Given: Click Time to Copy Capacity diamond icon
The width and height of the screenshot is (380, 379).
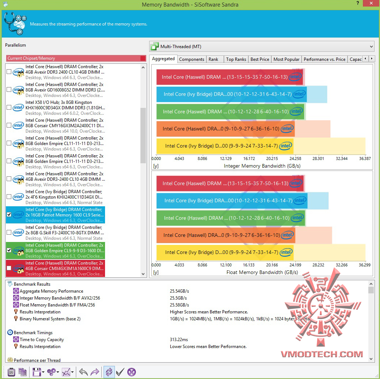Looking at the screenshot, I should pyautogui.click(x=16, y=339).
